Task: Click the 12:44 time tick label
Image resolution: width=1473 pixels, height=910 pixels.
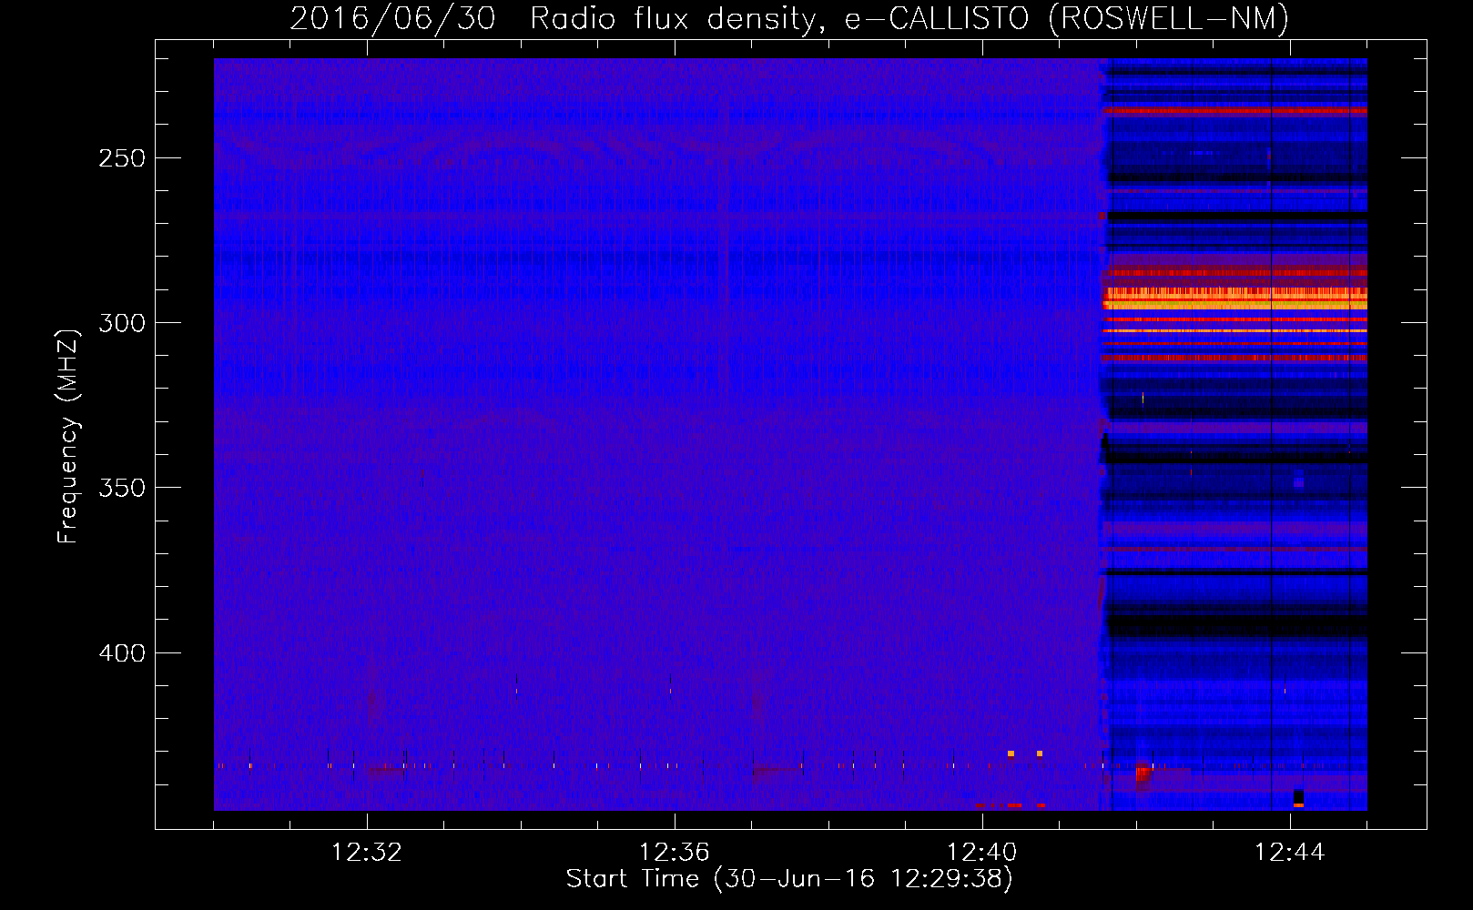Action: 1290,853
